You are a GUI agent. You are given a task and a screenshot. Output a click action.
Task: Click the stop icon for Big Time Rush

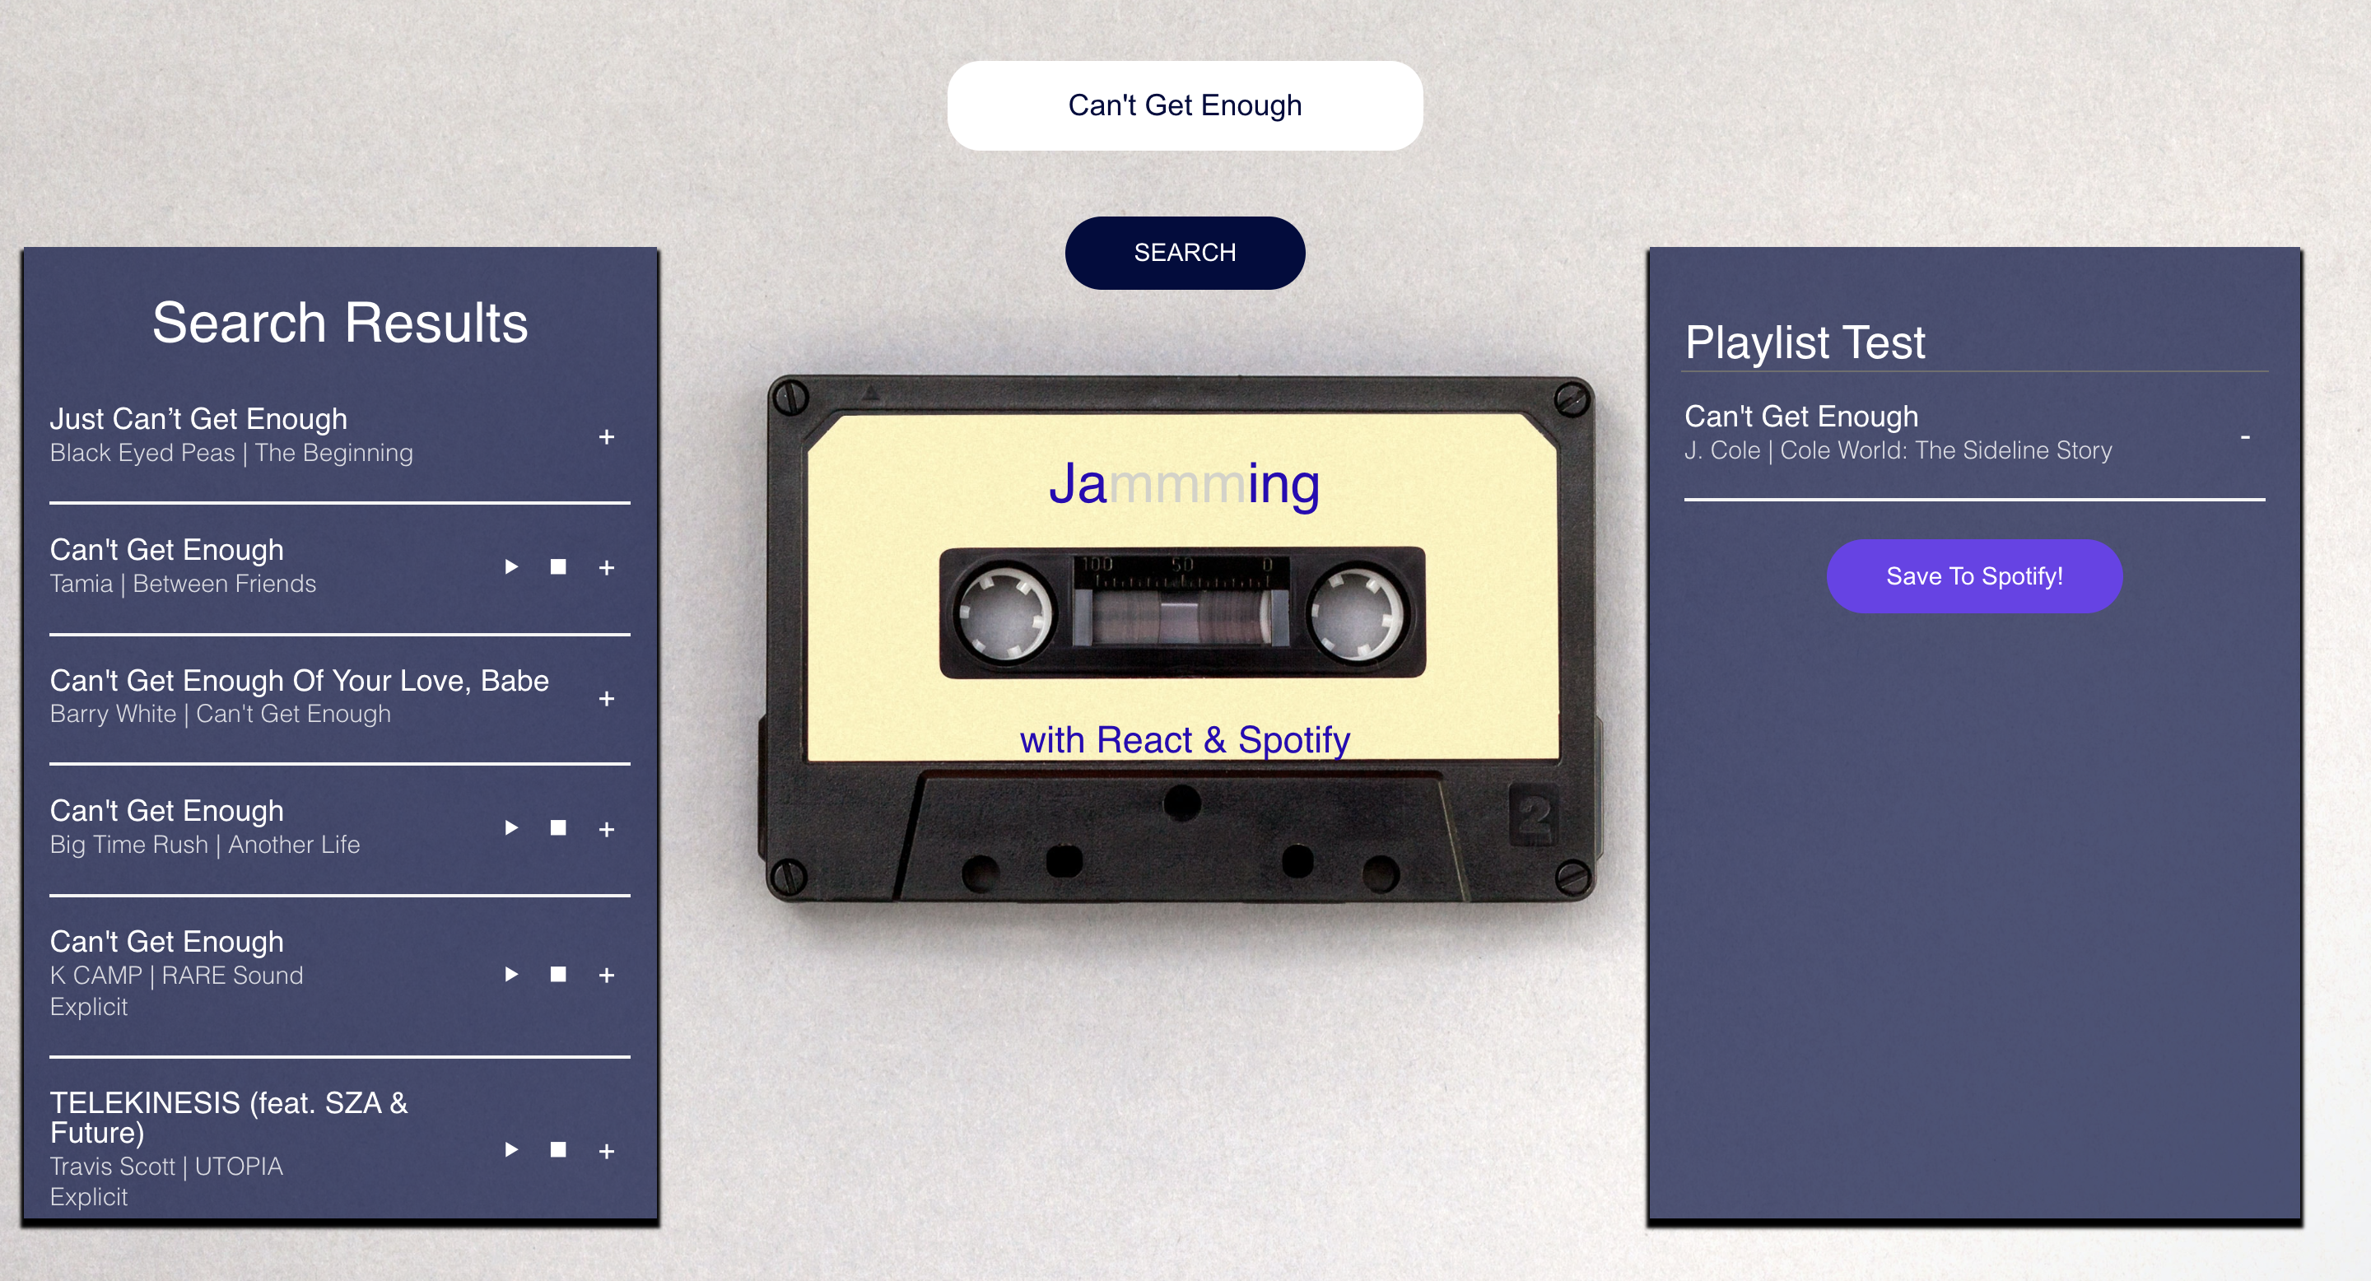(x=558, y=828)
